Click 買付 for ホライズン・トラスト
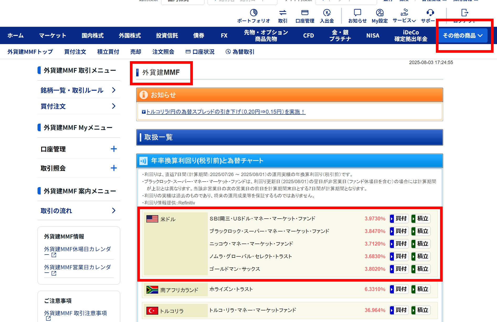497x322 pixels. pos(399,289)
